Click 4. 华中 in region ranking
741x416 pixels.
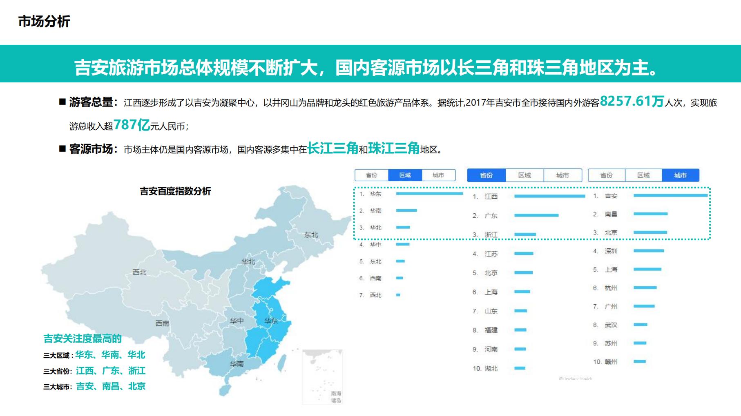(370, 244)
